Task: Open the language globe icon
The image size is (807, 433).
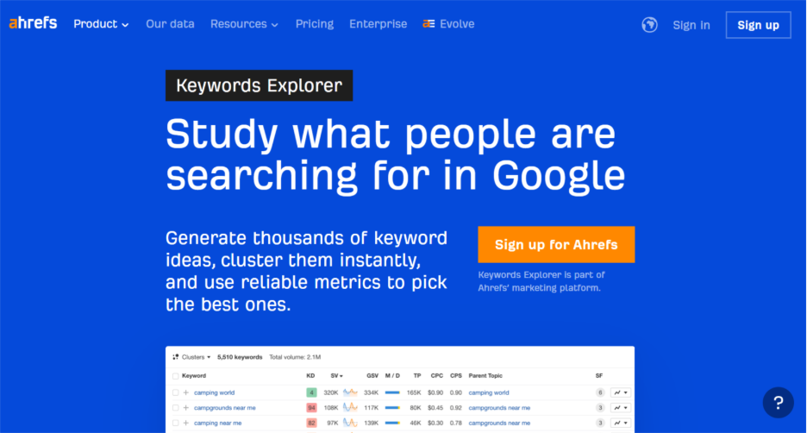Action: [x=649, y=25]
